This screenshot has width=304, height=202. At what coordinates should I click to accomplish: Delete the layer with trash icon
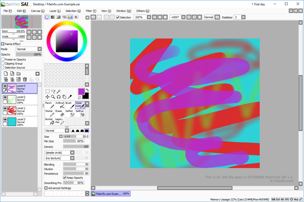[25, 79]
